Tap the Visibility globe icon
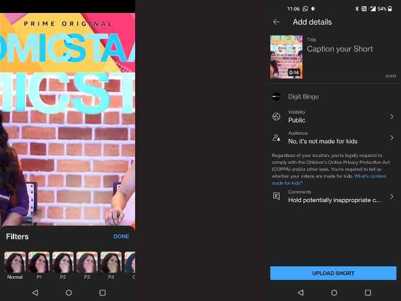Viewport: 401px width, 301px height. (276, 117)
